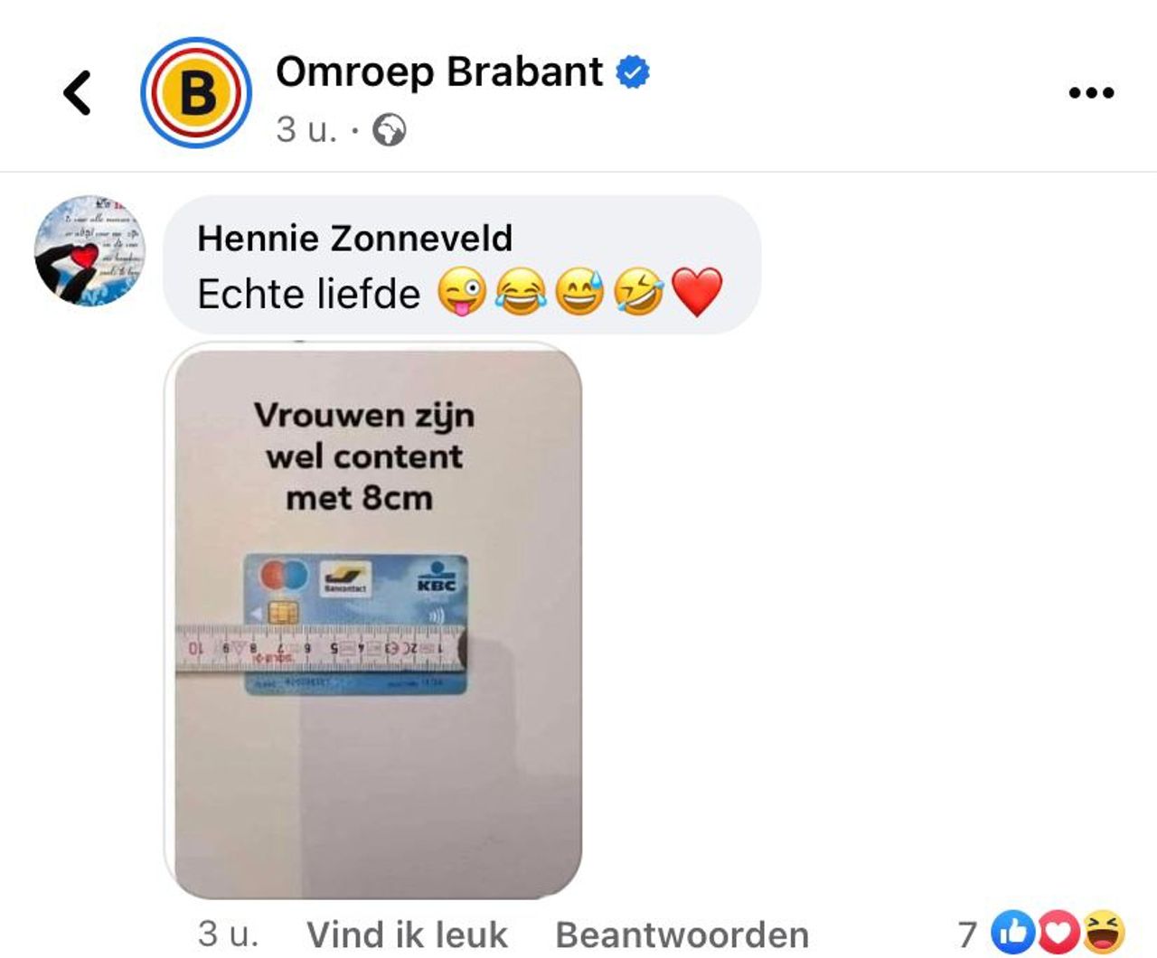This screenshot has height=958, width=1157.
Task: Click the blue verified badge icon
Action: click(633, 71)
